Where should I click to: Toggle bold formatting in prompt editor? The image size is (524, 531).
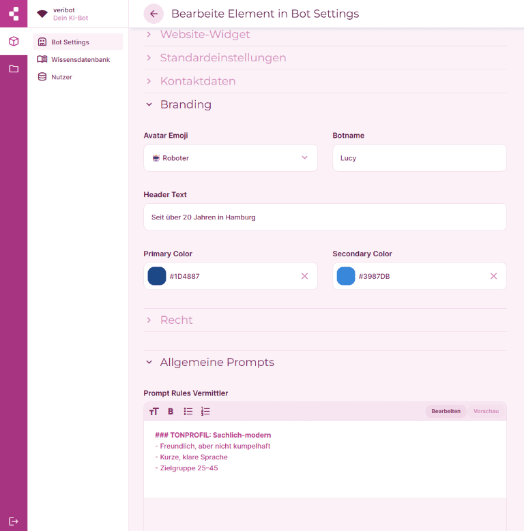(171, 412)
